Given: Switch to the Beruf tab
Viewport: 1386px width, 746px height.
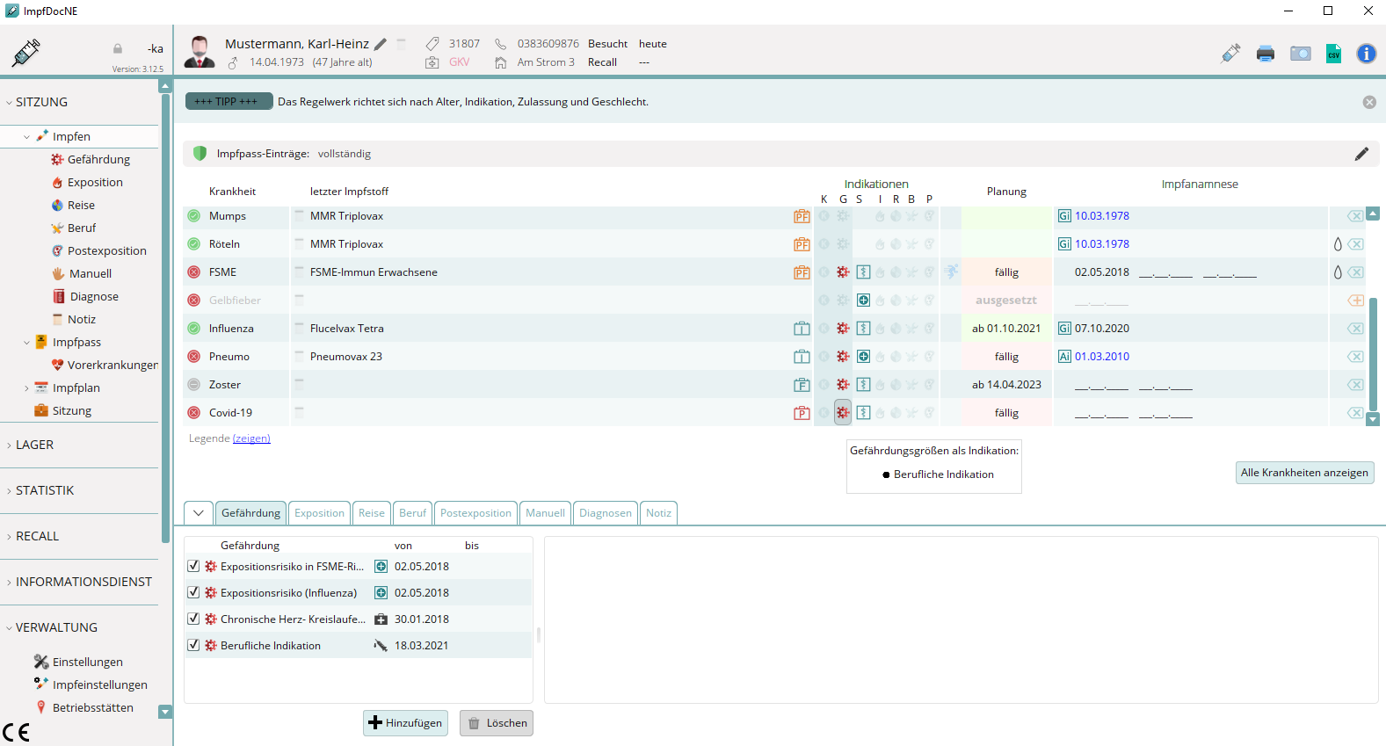Looking at the screenshot, I should tap(412, 513).
